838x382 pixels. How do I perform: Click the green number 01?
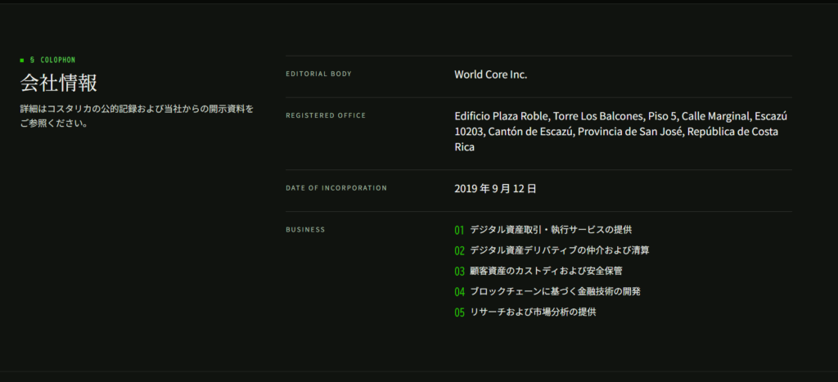pos(459,231)
